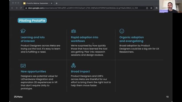
Task: Click the smiley face icon
Action: click(x=122, y=31)
